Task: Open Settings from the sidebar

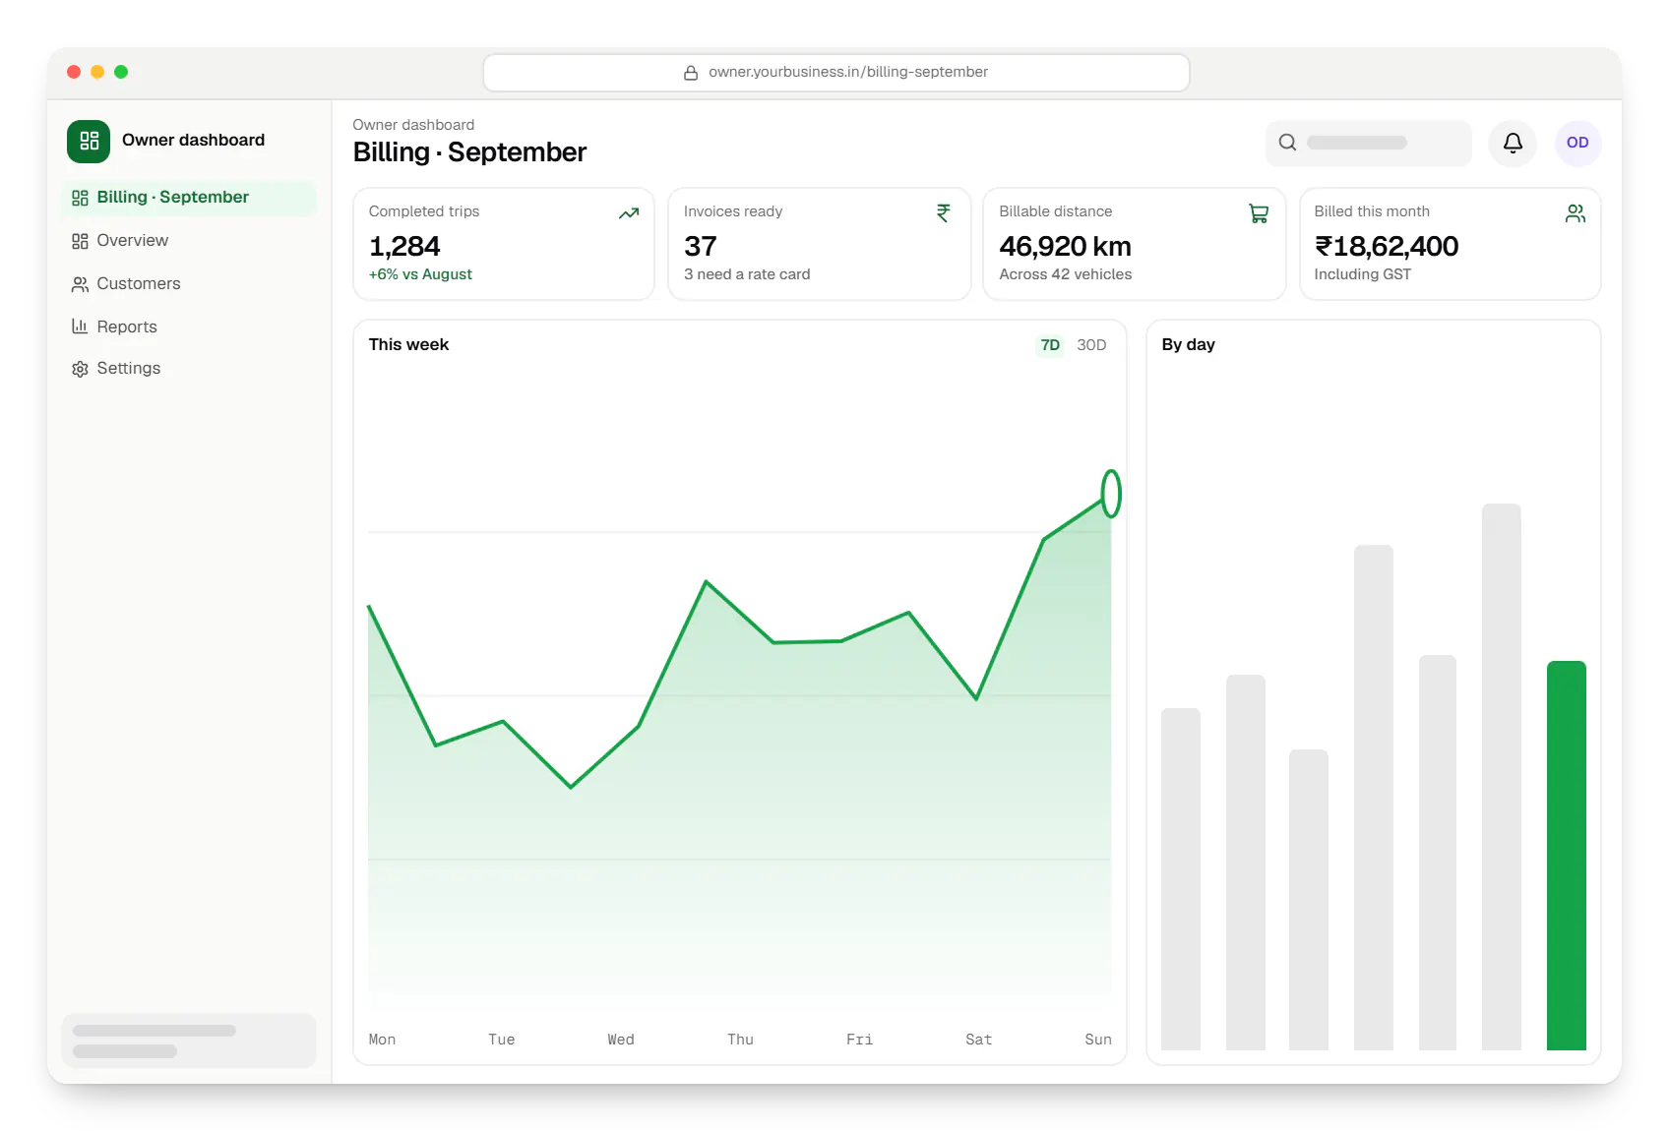Action: pos(189,369)
